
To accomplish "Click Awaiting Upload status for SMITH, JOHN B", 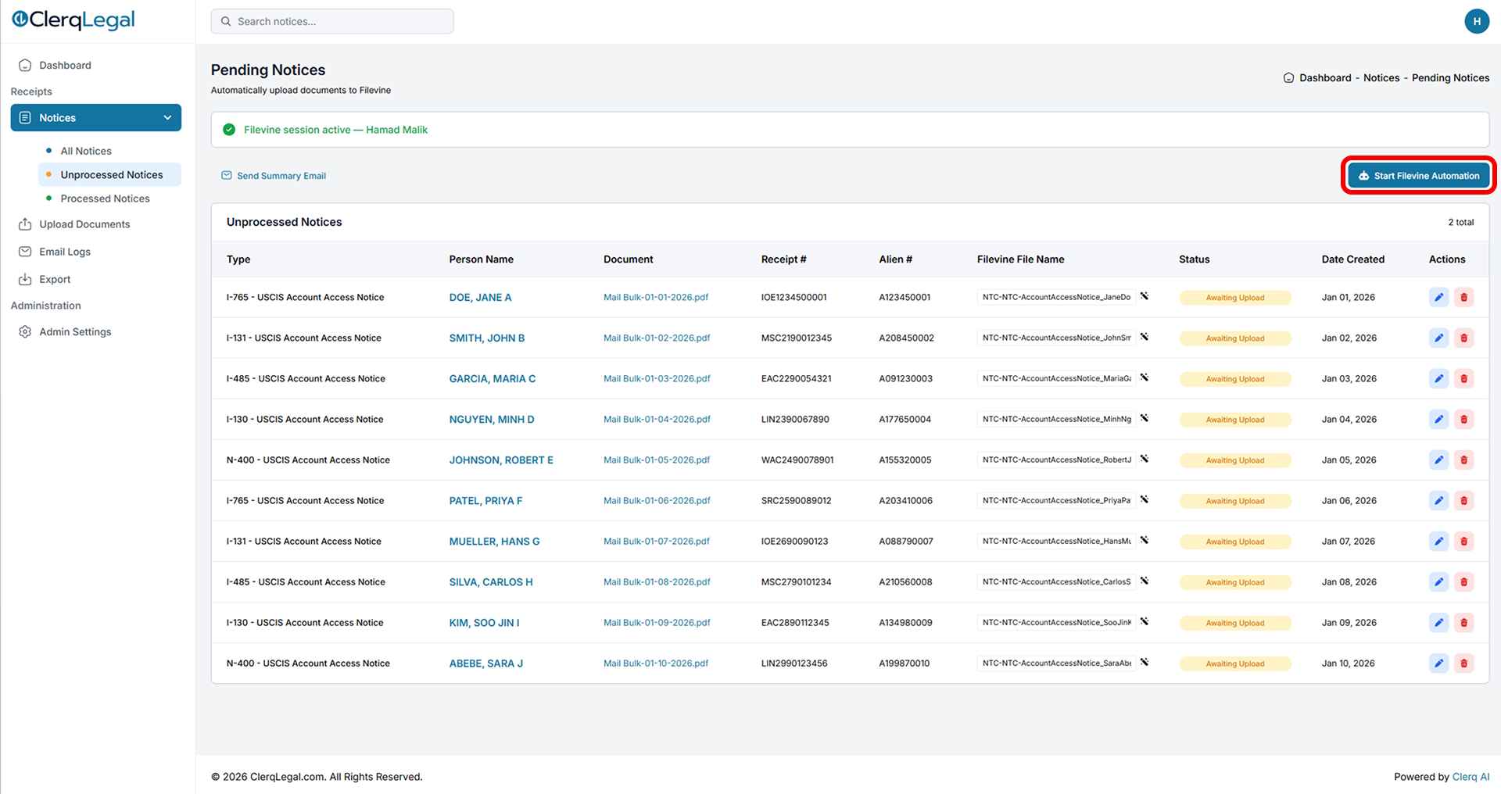I will pyautogui.click(x=1235, y=338).
